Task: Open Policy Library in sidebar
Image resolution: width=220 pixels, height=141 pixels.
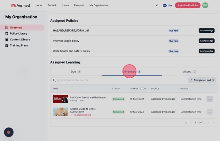Action: (19, 34)
